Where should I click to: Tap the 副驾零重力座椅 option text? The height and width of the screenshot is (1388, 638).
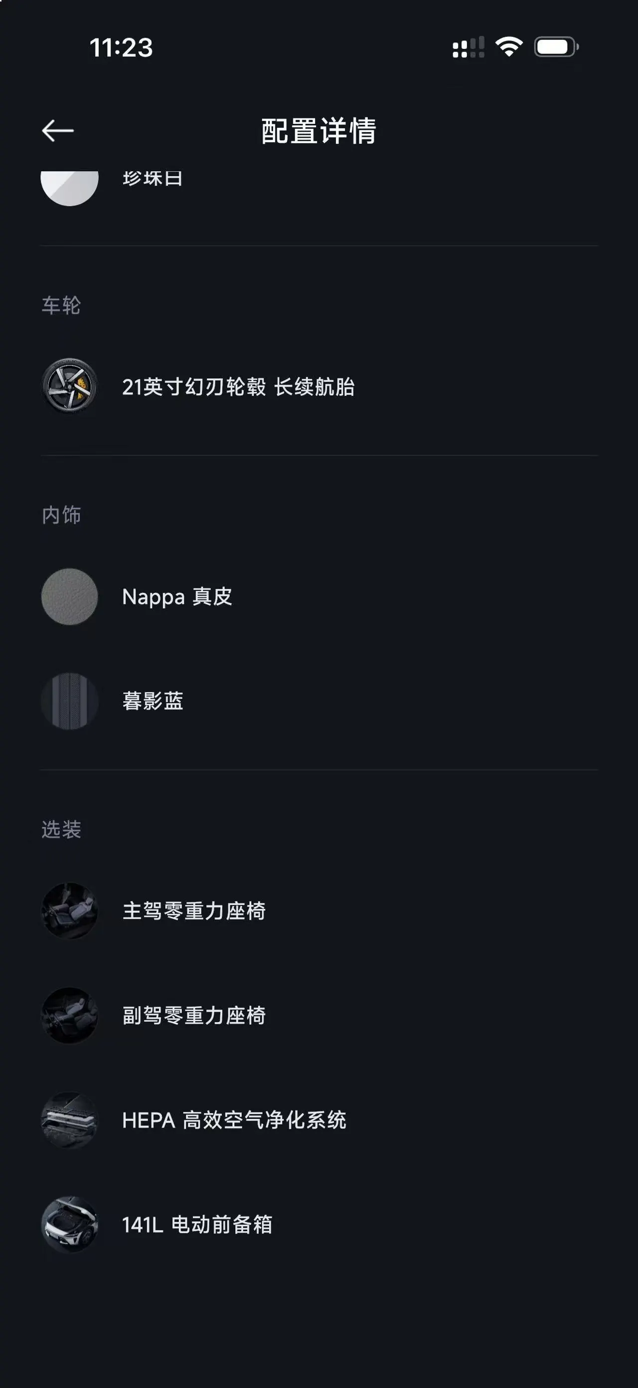tap(194, 1016)
